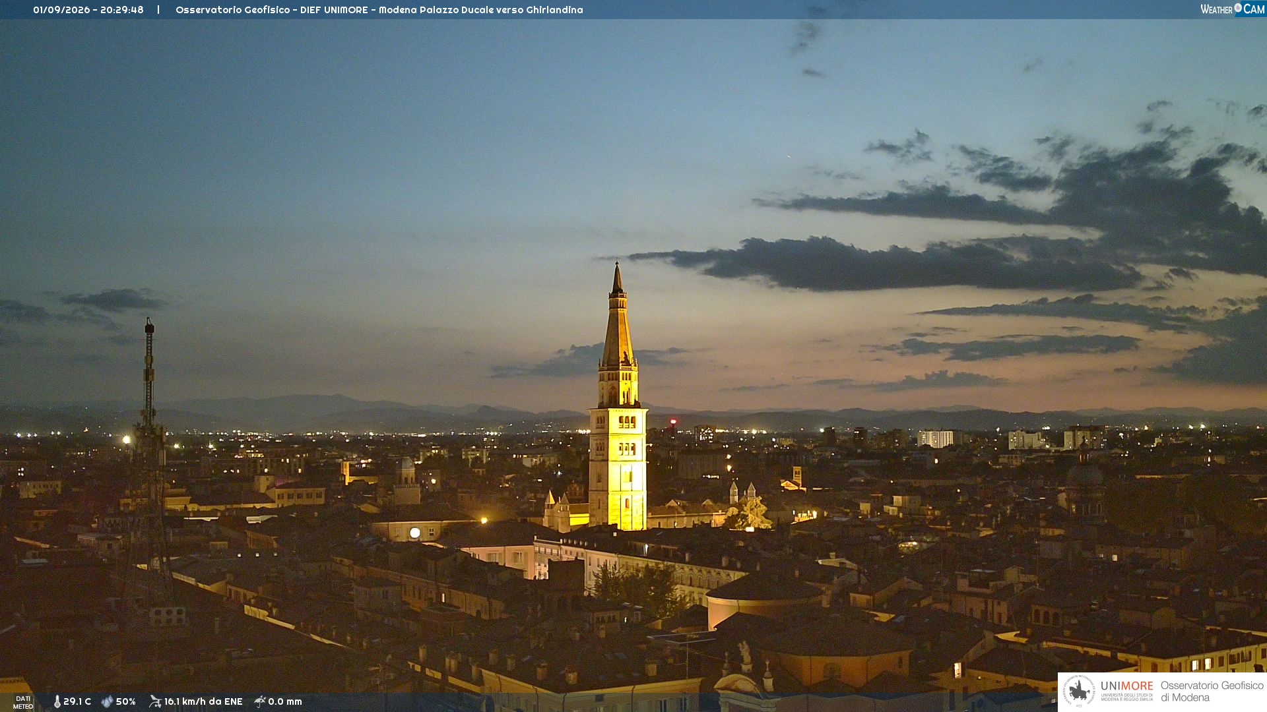Click the Osservatorio Geofisico camera title text
The height and width of the screenshot is (712, 1267).
tap(379, 10)
